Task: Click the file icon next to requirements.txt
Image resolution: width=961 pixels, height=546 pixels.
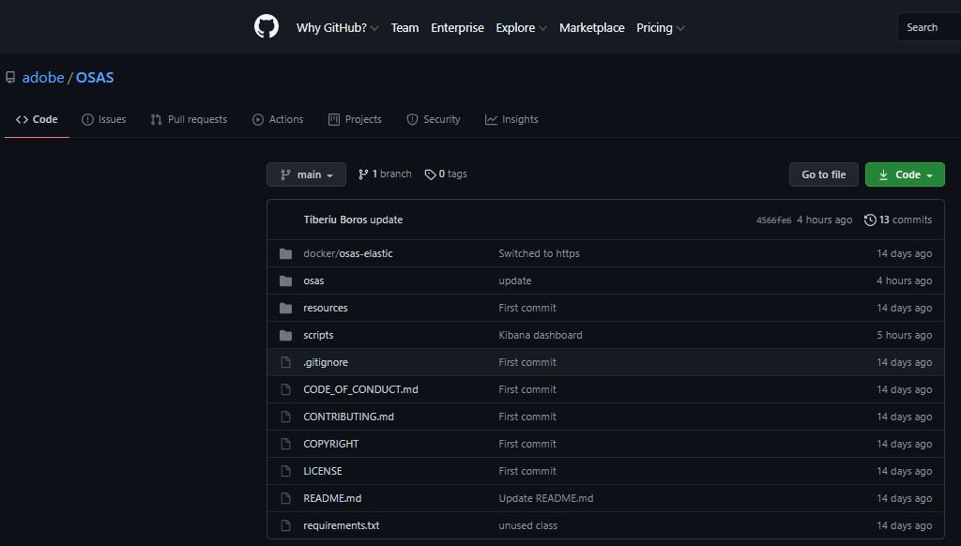Action: coord(285,525)
